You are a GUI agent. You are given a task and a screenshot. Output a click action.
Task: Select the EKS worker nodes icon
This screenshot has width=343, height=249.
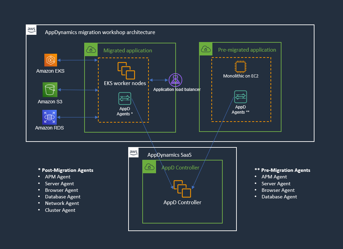pyautogui.click(x=126, y=71)
